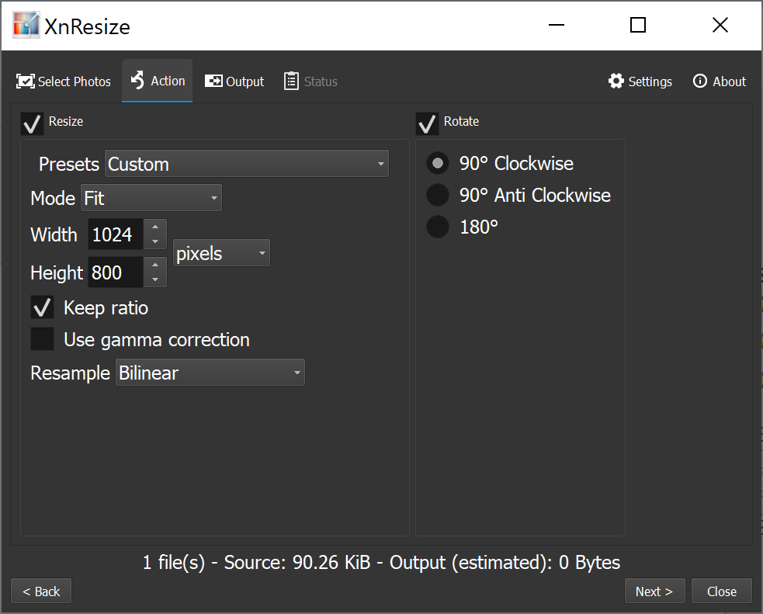Toggle the Rotate checkbox

(x=427, y=123)
